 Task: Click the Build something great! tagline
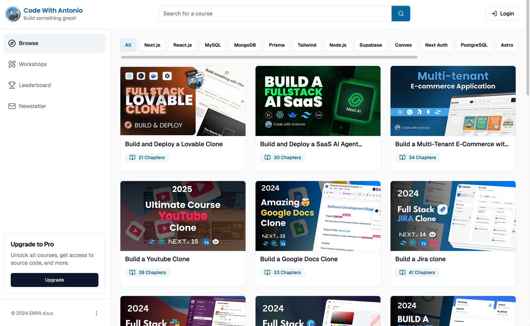coord(50,18)
